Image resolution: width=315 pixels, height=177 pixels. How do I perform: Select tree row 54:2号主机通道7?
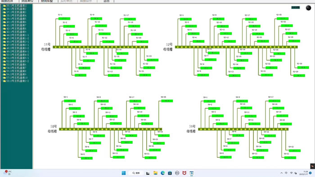click(15, 68)
